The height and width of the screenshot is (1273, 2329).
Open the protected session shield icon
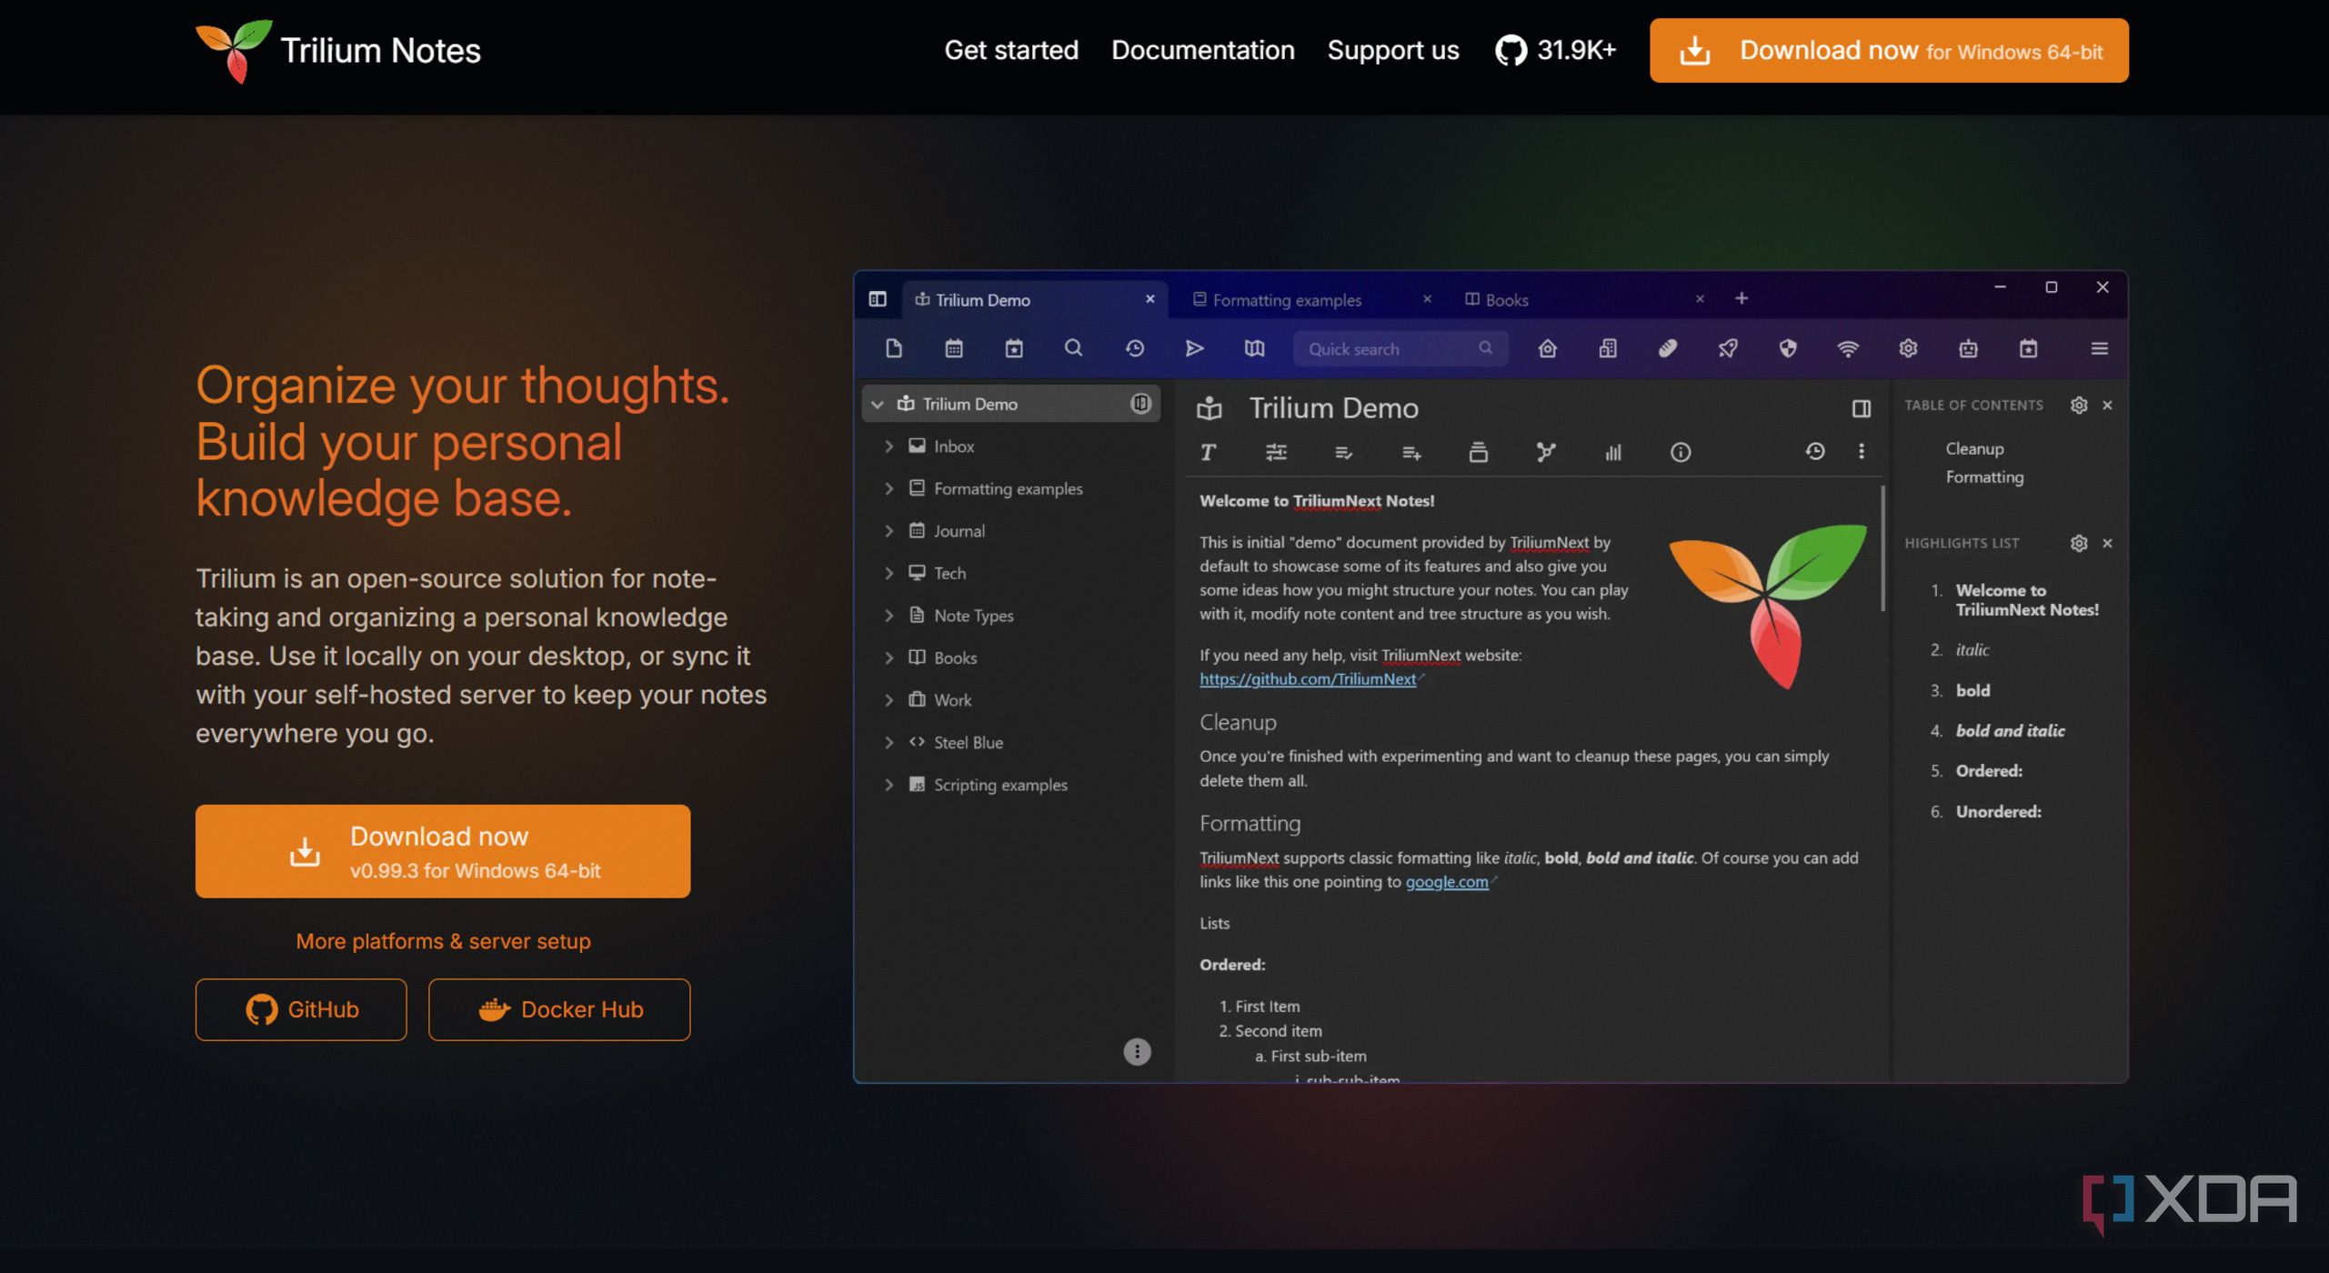coord(1787,348)
